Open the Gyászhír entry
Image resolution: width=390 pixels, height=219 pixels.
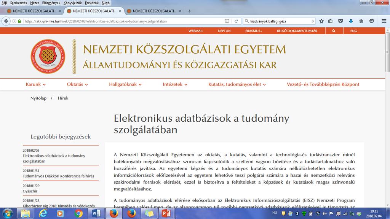[30, 192]
